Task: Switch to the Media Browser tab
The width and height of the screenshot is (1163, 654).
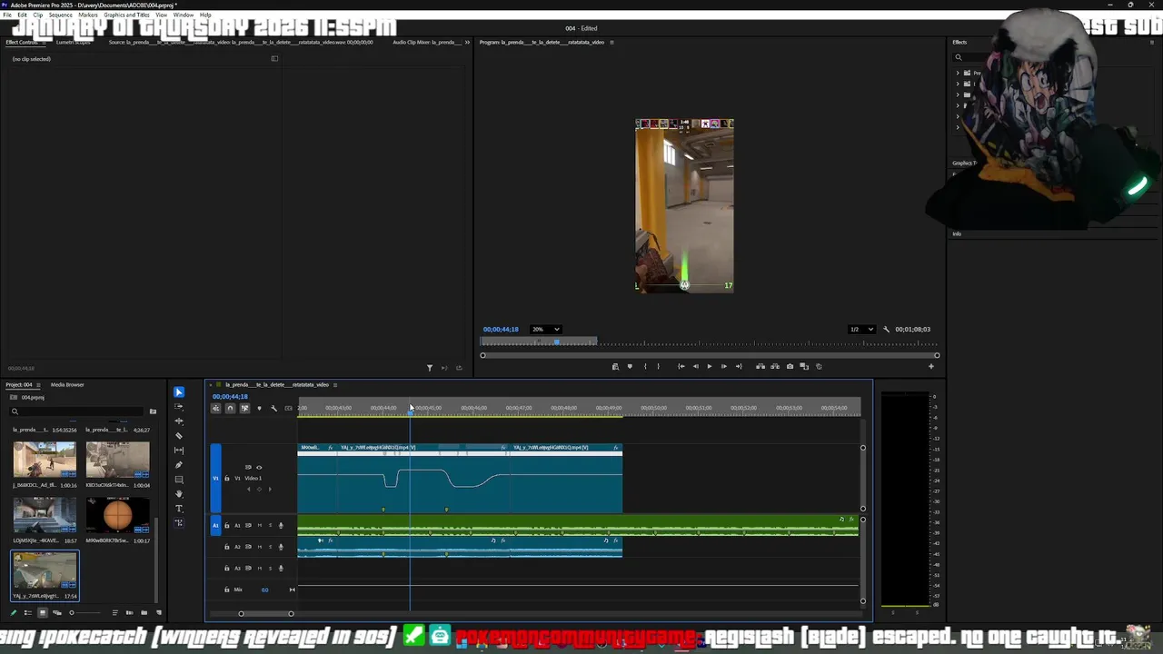Action: [67, 385]
